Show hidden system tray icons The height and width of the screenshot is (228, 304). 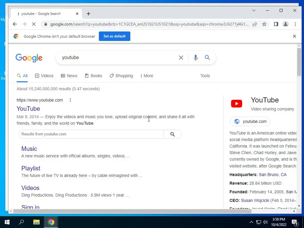[251, 222]
